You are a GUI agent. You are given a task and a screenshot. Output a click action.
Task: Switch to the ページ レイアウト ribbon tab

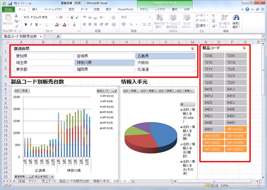point(53,9)
